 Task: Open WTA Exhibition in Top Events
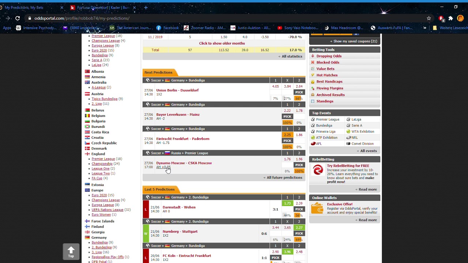(x=363, y=131)
